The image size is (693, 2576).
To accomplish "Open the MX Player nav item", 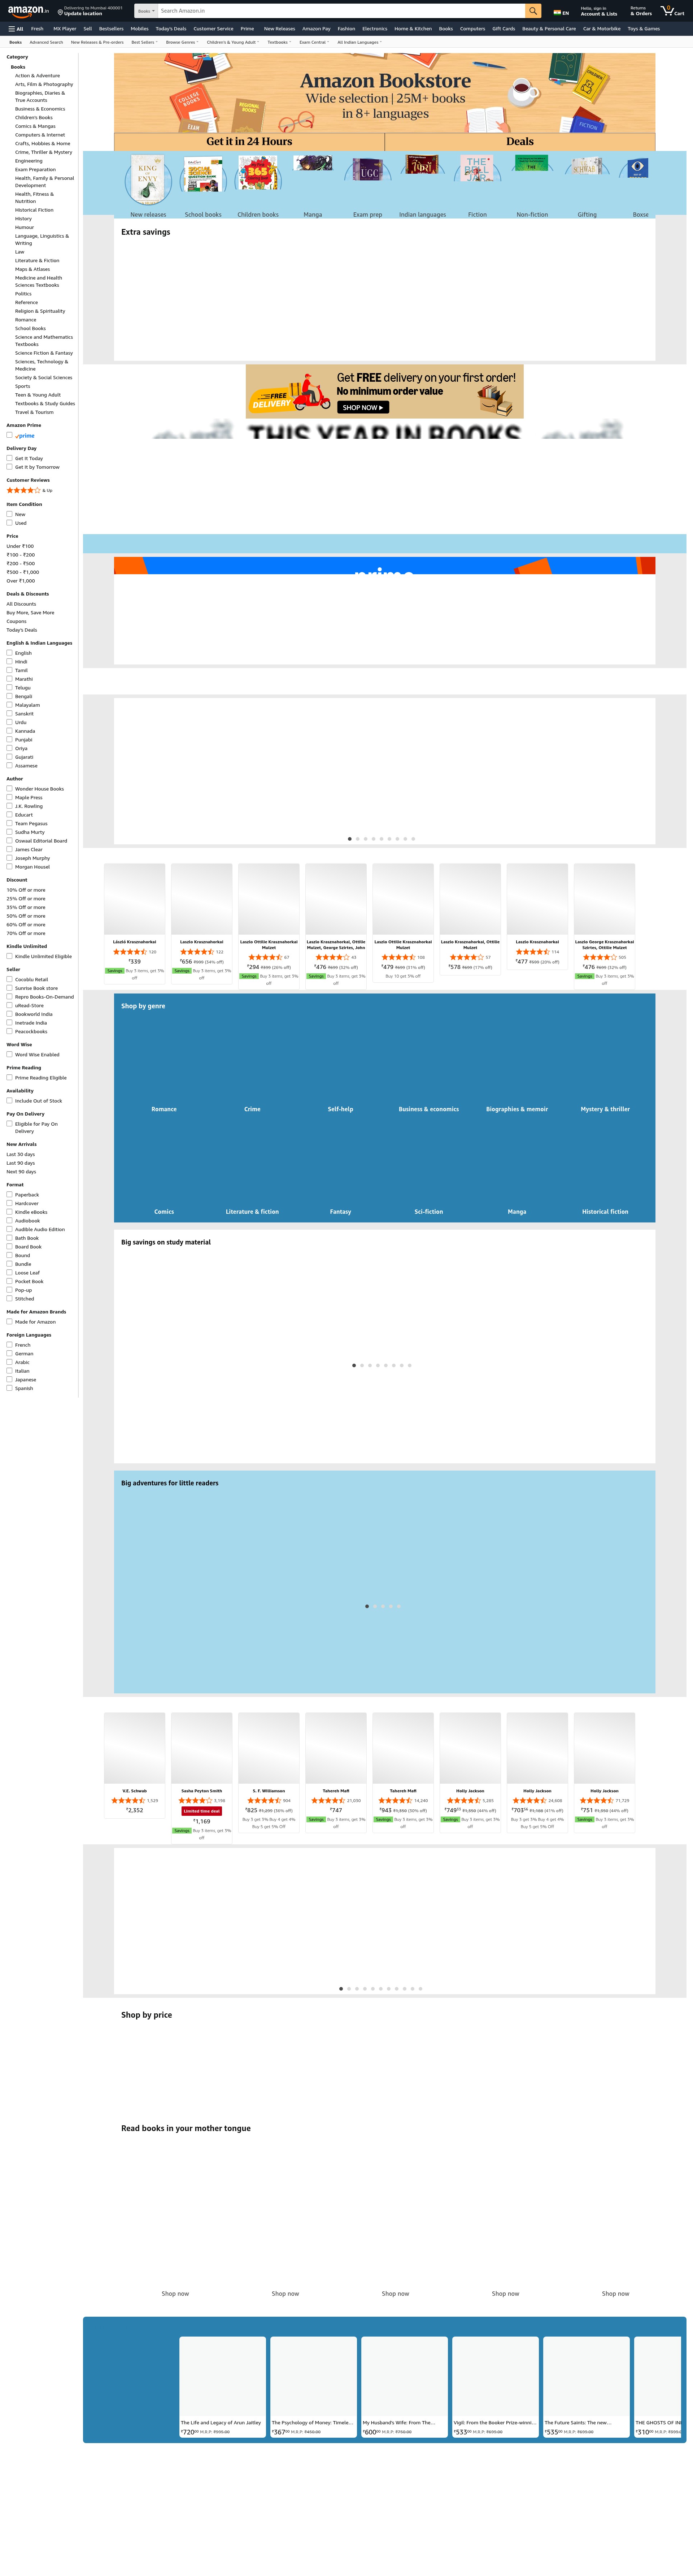I will pyautogui.click(x=65, y=29).
